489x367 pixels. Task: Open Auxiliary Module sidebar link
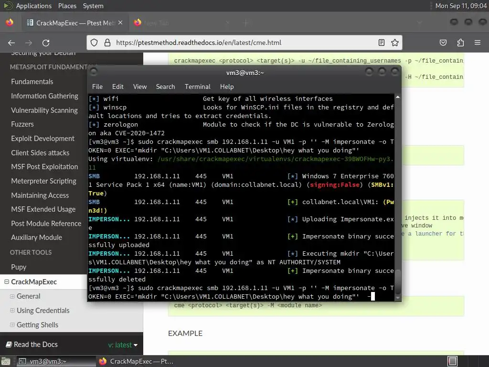pos(36,237)
